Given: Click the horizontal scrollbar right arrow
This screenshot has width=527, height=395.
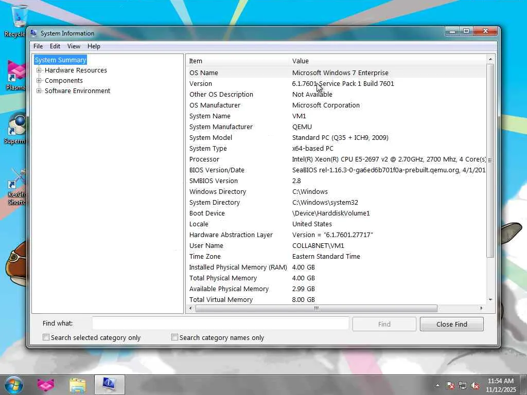Looking at the screenshot, I should click(x=482, y=308).
